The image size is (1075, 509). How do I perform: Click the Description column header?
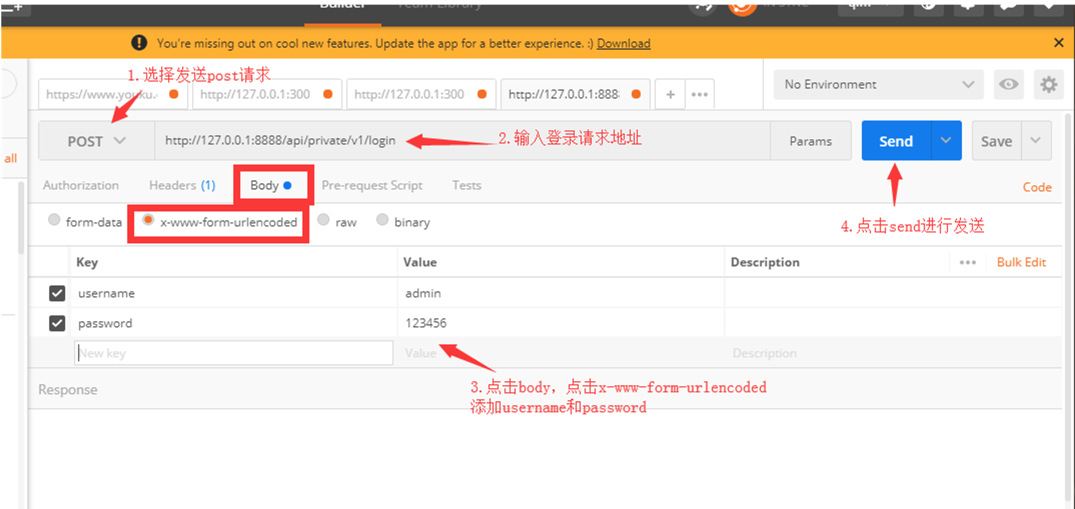coord(765,262)
